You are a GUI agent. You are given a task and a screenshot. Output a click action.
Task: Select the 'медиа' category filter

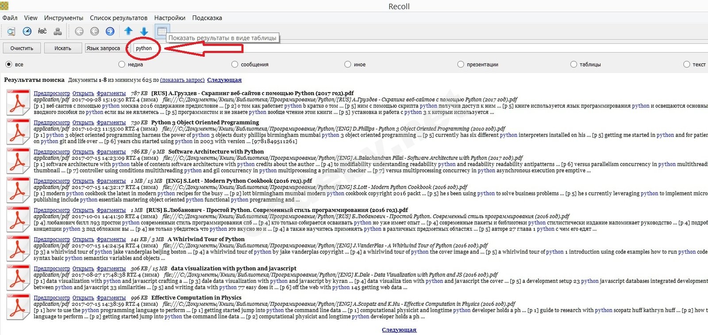click(x=131, y=65)
